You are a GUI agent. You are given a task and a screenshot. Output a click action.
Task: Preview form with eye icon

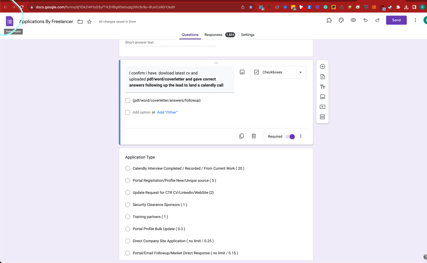353,20
